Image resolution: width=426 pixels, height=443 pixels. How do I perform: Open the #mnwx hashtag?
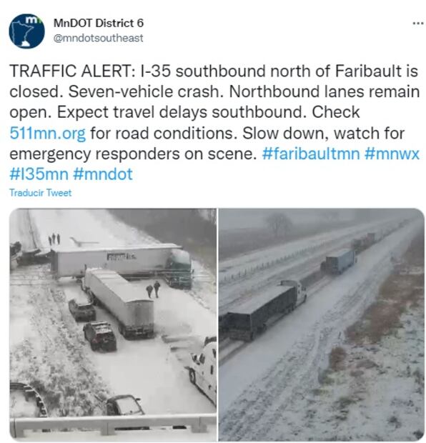tap(392, 154)
